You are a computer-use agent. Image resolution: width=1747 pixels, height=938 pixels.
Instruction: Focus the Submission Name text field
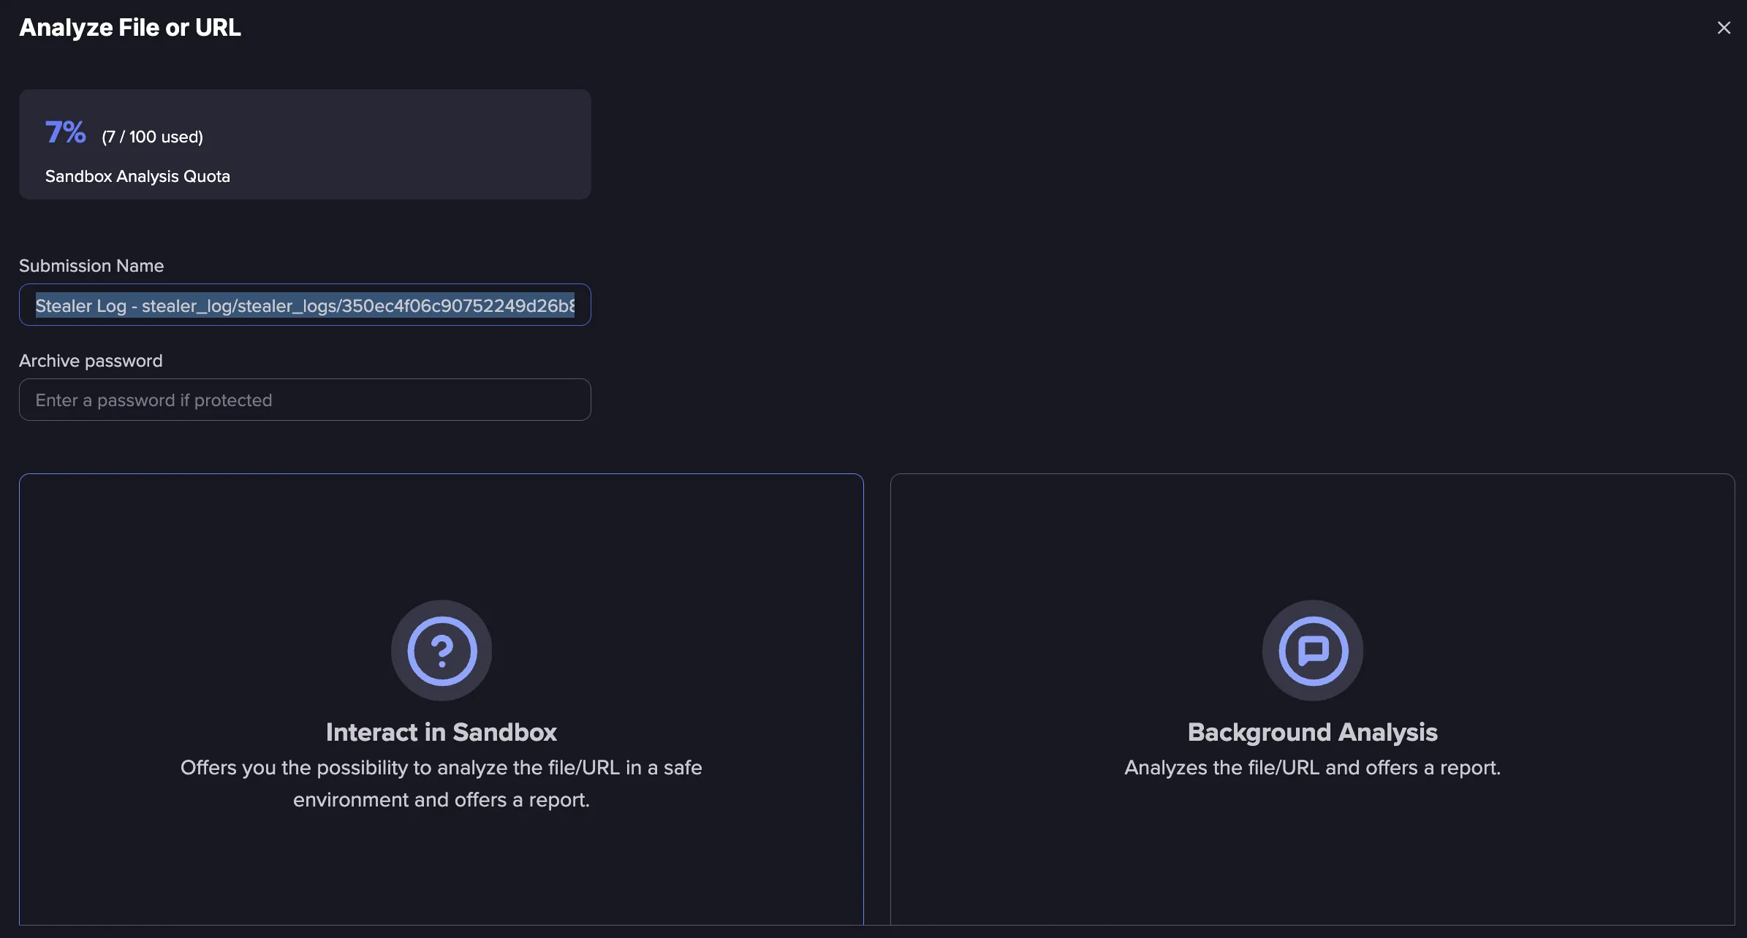pos(305,305)
